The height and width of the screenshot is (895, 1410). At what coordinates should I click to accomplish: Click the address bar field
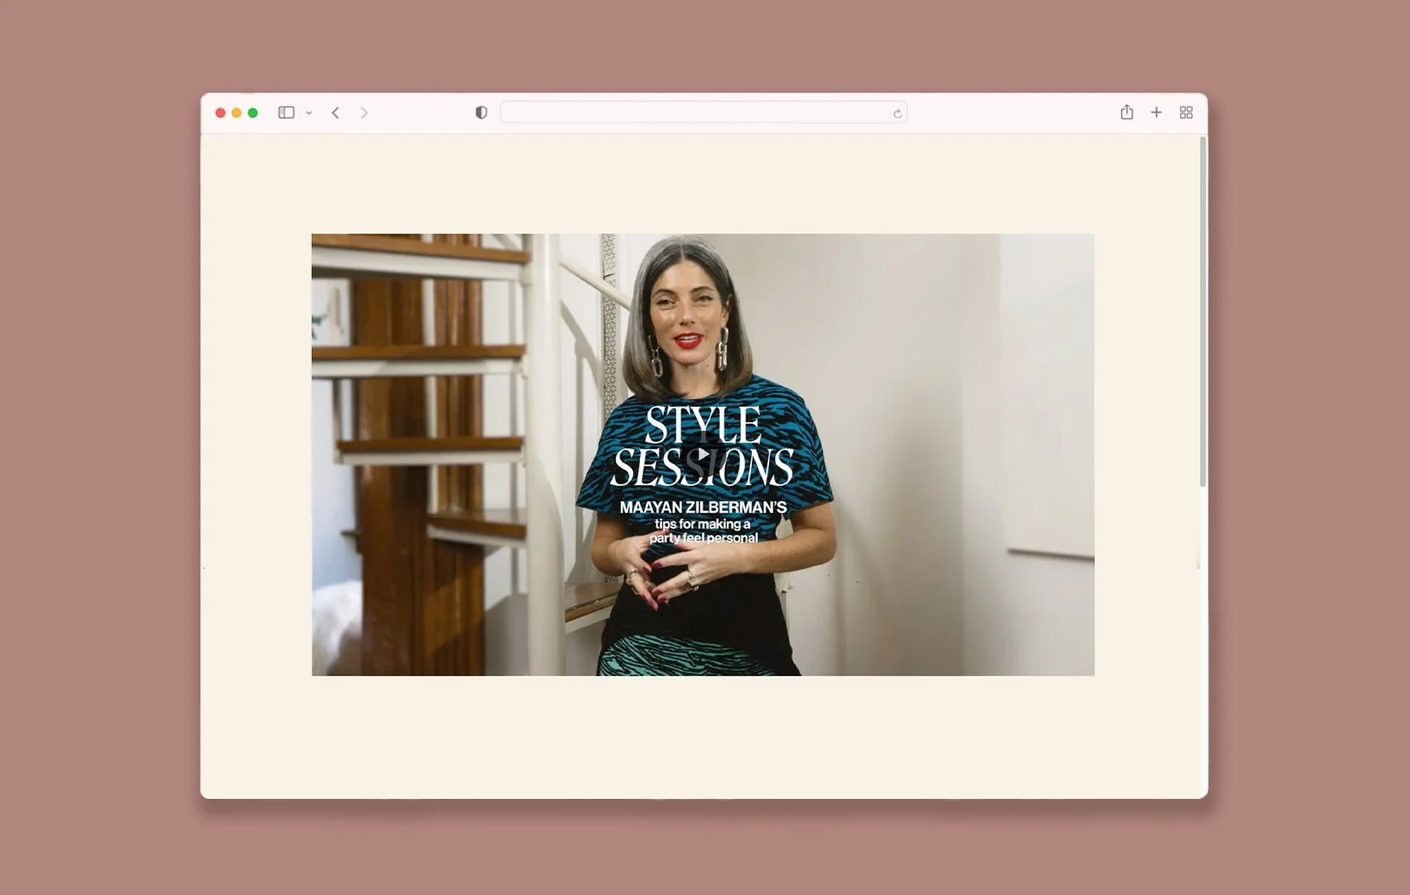tap(703, 113)
